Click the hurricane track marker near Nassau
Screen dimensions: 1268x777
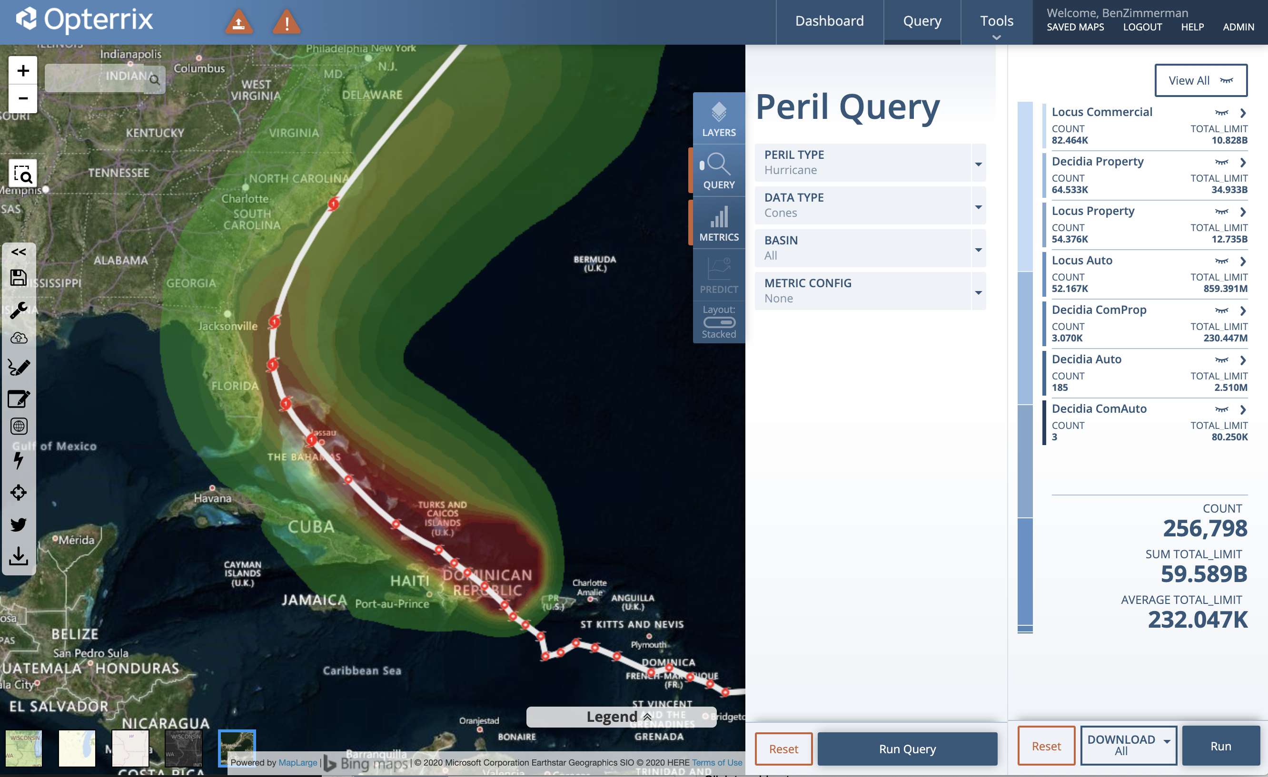point(311,439)
